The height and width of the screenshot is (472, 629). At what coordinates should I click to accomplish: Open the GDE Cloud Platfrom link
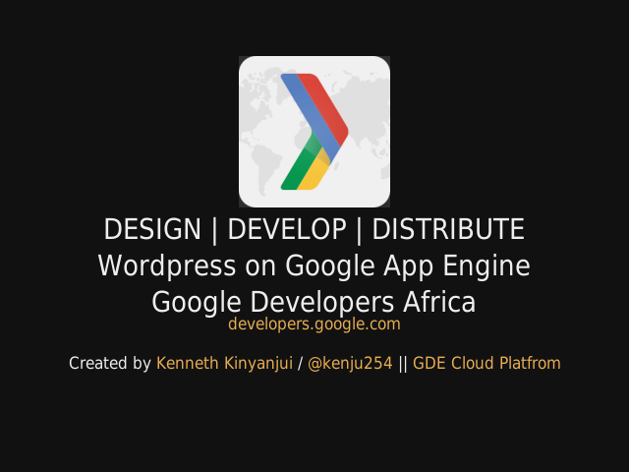coord(486,363)
